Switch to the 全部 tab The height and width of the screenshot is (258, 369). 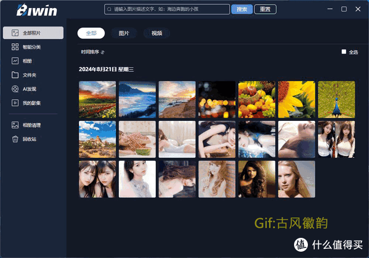tap(91, 33)
